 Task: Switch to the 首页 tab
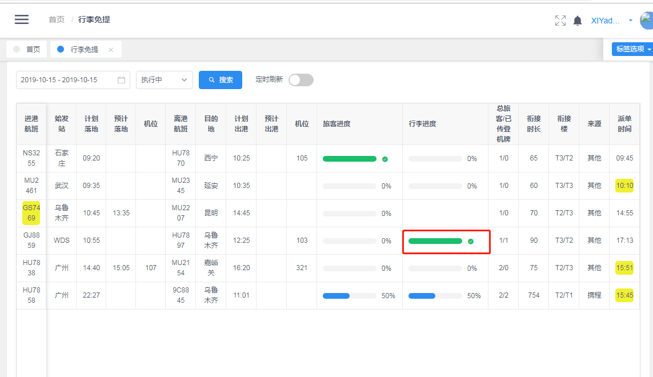click(x=27, y=49)
